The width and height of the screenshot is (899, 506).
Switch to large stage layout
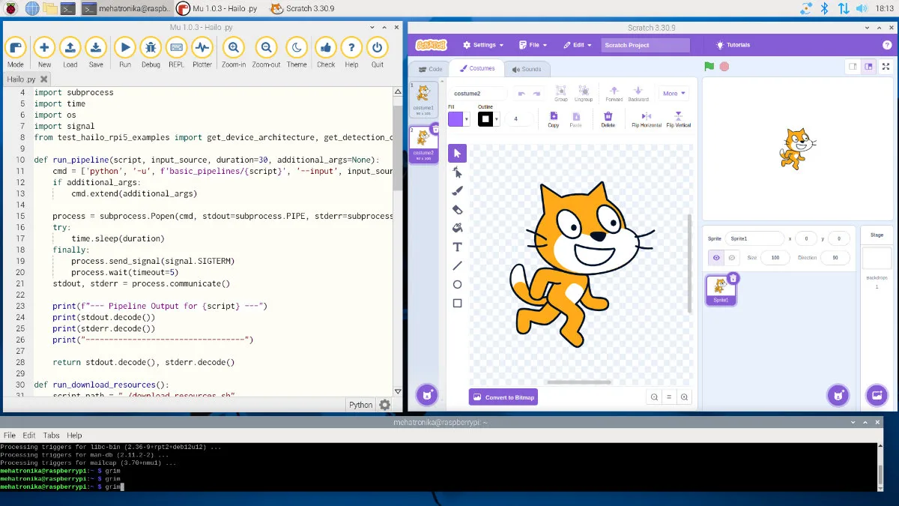(x=868, y=66)
